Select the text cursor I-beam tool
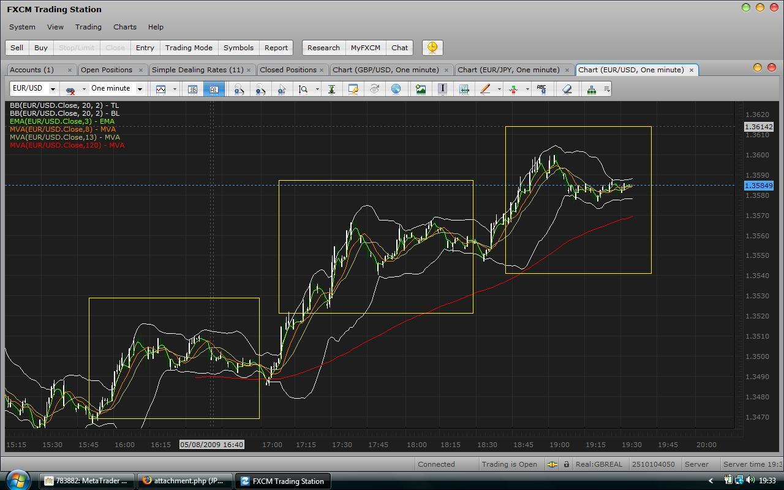784x490 pixels. [x=442, y=89]
